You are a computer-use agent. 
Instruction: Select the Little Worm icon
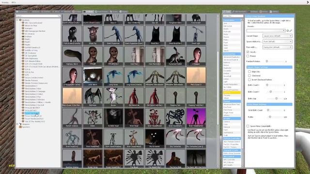click(93, 76)
